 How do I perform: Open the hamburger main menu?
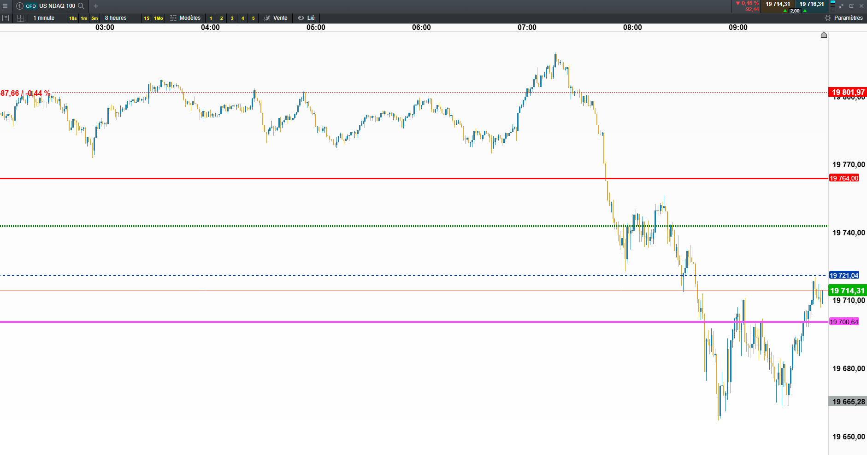tap(5, 6)
